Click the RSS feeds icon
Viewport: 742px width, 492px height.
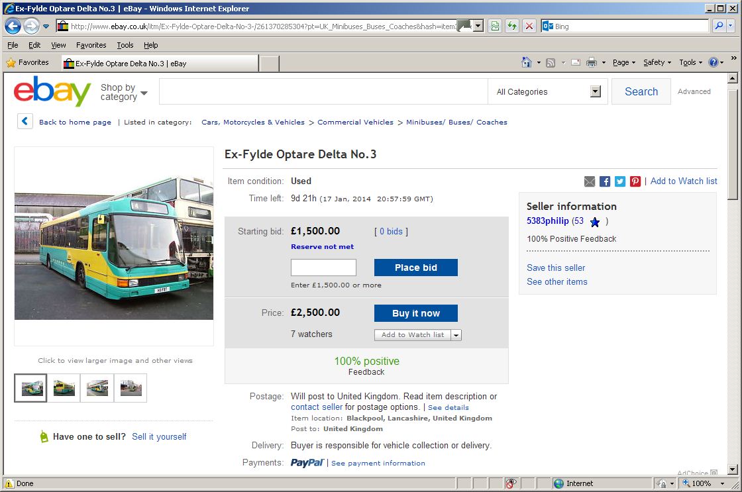click(551, 62)
